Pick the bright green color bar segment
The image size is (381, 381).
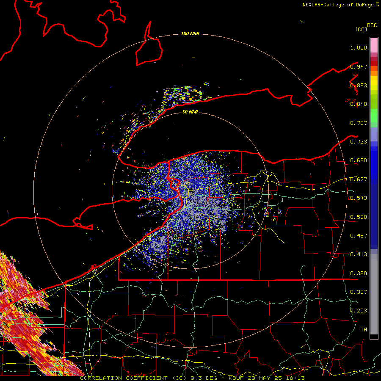(374, 116)
